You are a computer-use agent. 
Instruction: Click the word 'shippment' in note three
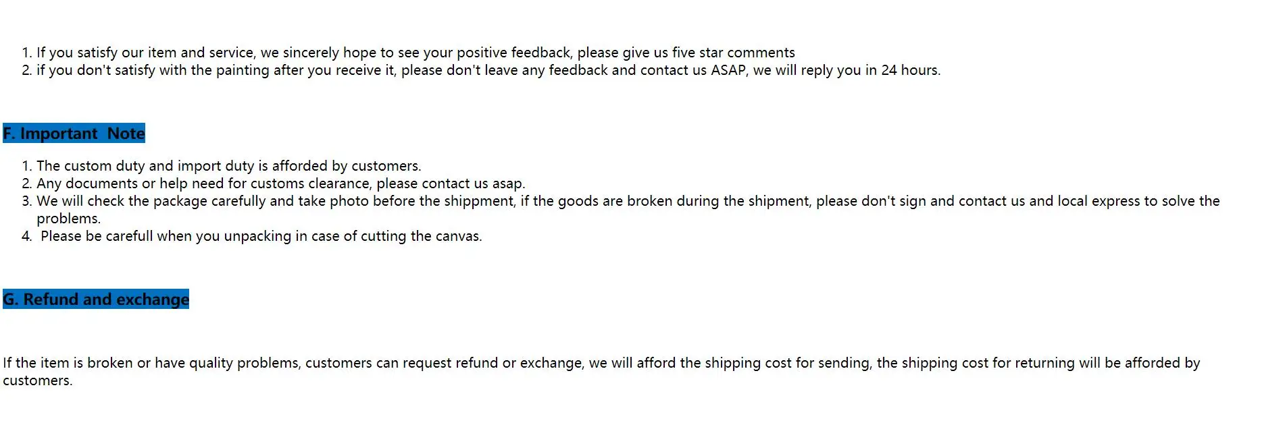pos(478,201)
